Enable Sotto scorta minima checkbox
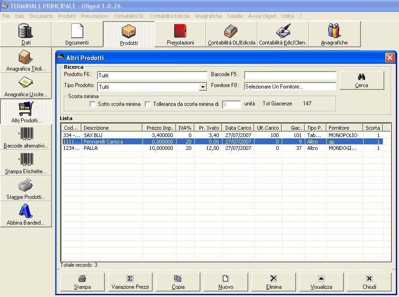 (93, 104)
